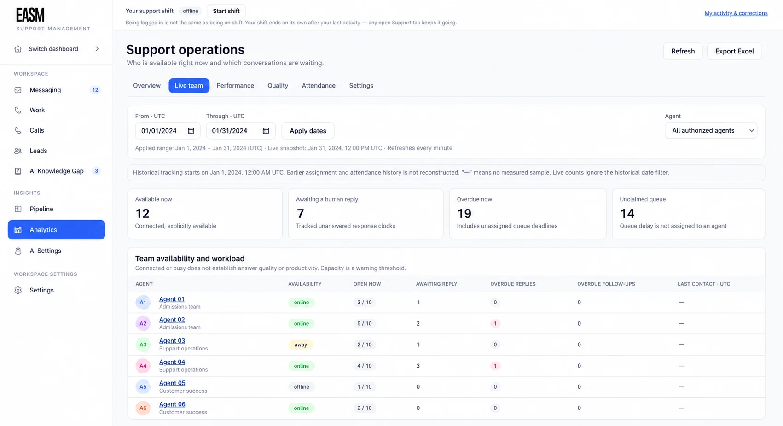
Task: Open the Settings tab under Support operations
Action: pos(361,86)
